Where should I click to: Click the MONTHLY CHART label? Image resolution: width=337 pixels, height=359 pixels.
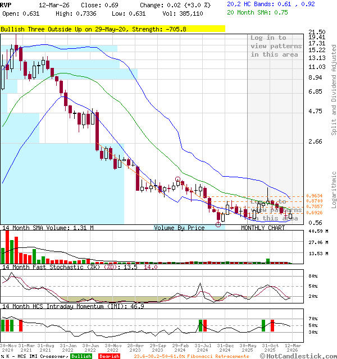coord(263,228)
